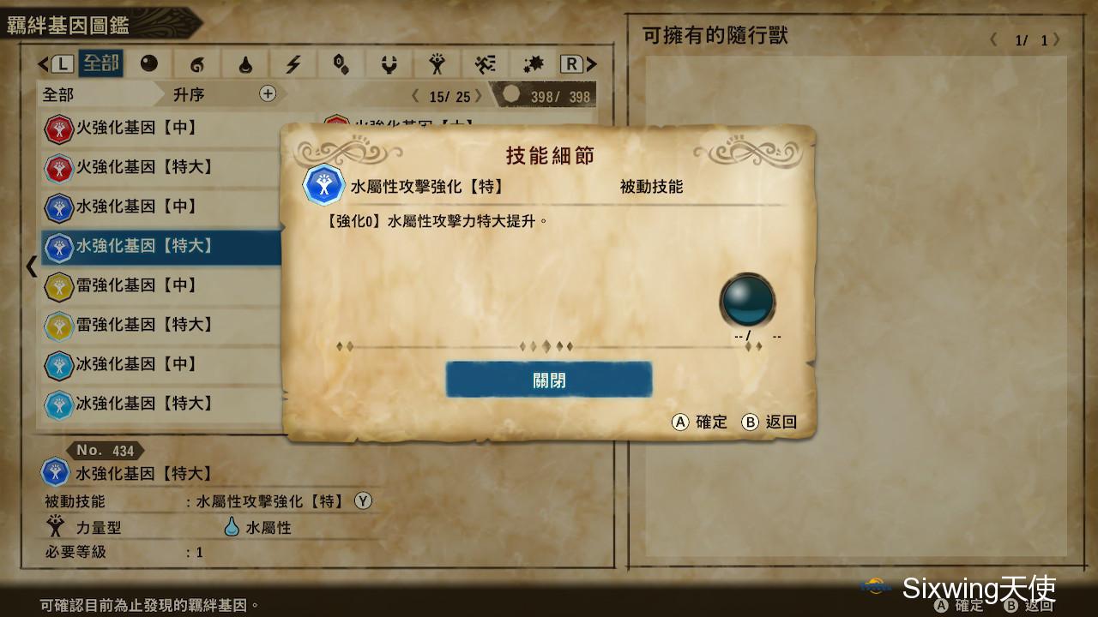The height and width of the screenshot is (617, 1098).
Task: Click the A 確定 confirm prompt in dialog
Action: coord(699,422)
